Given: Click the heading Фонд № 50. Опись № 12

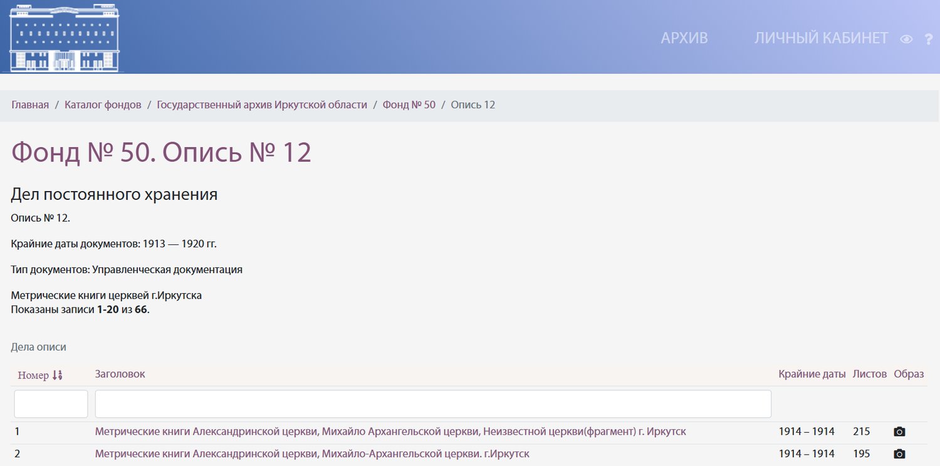Looking at the screenshot, I should tap(162, 153).
